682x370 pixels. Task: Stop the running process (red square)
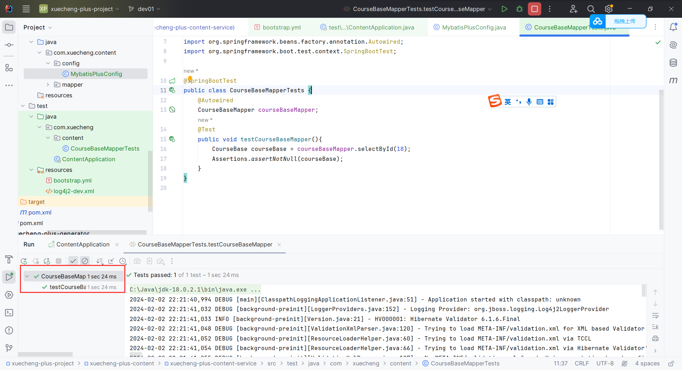(x=535, y=9)
